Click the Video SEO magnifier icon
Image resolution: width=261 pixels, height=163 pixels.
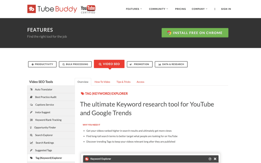point(100,64)
